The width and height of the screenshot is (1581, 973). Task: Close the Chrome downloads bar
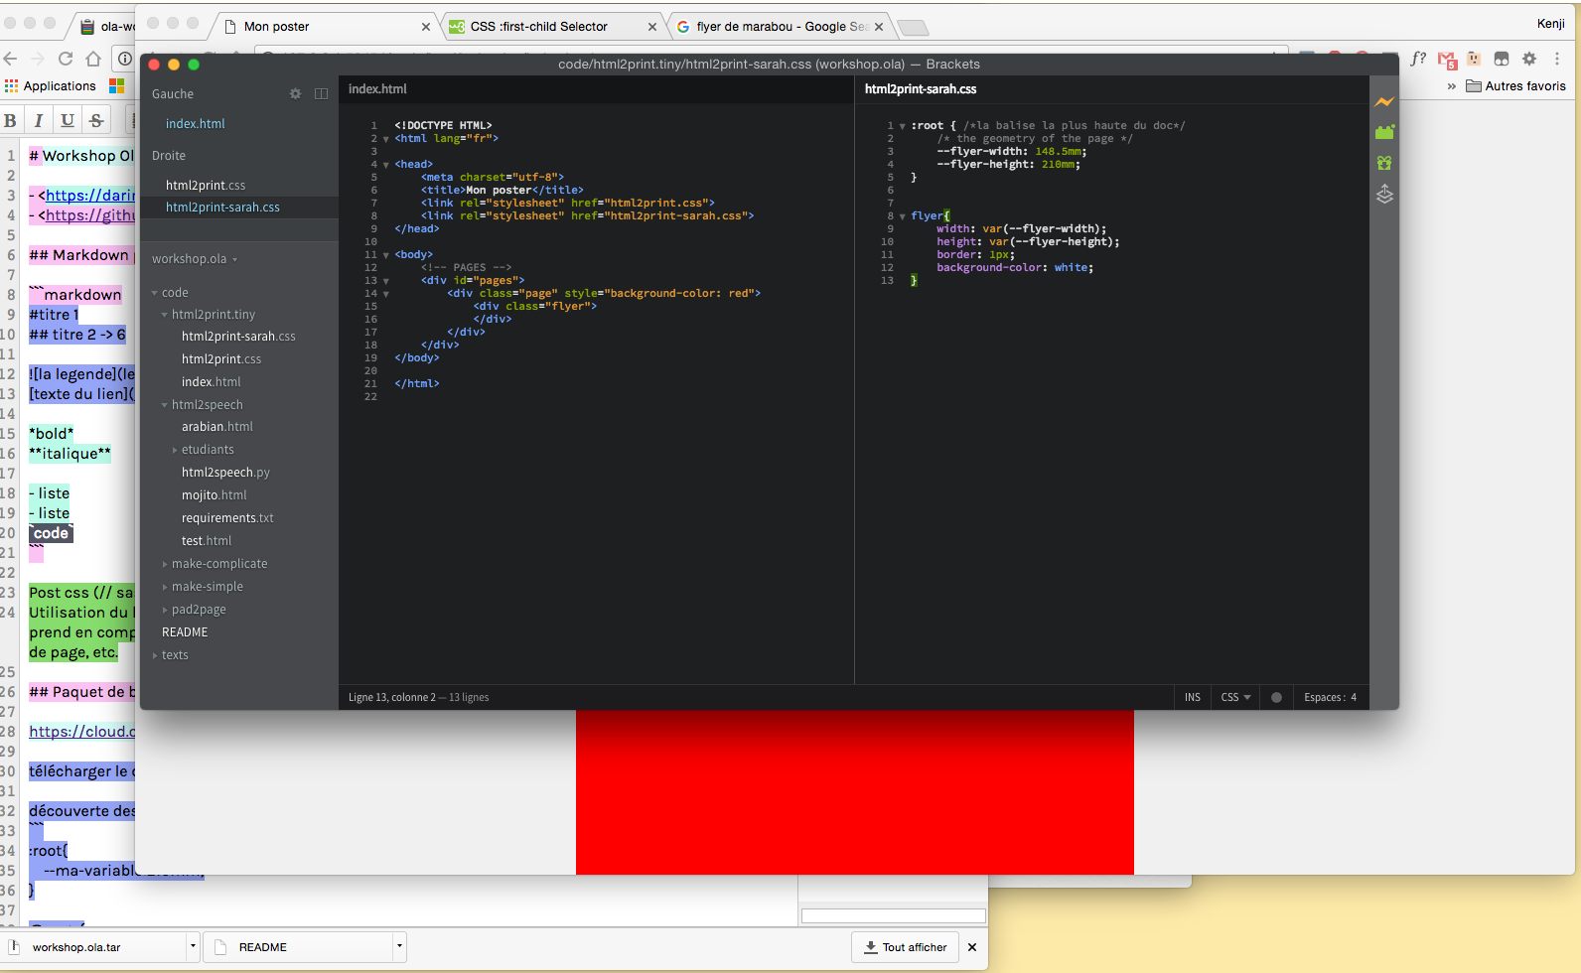[x=972, y=947]
